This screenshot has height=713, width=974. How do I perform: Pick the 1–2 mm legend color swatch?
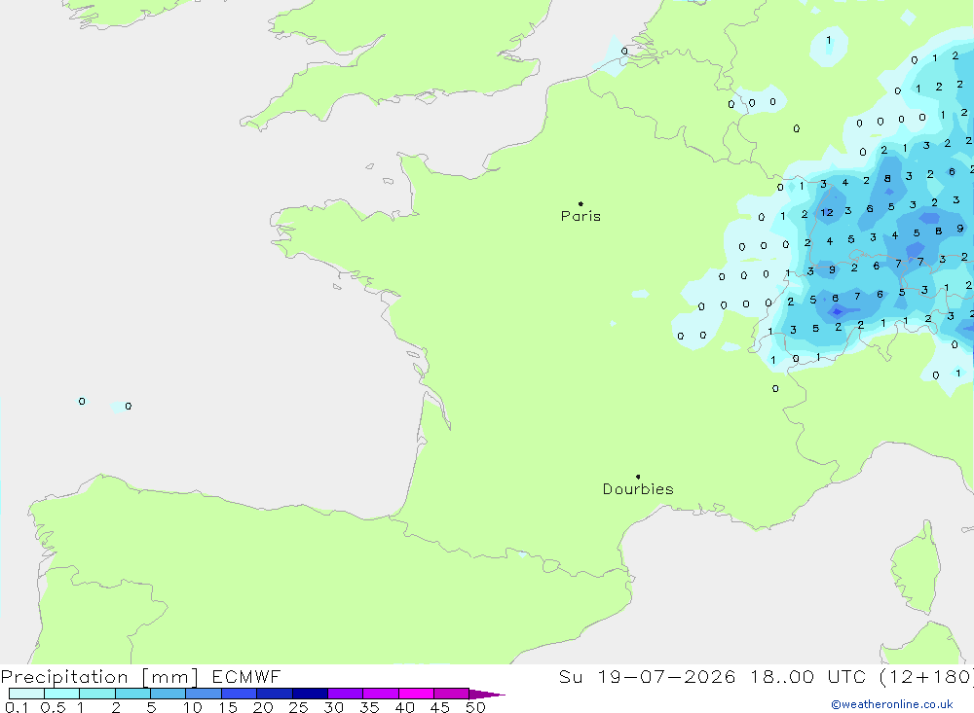pos(97,694)
